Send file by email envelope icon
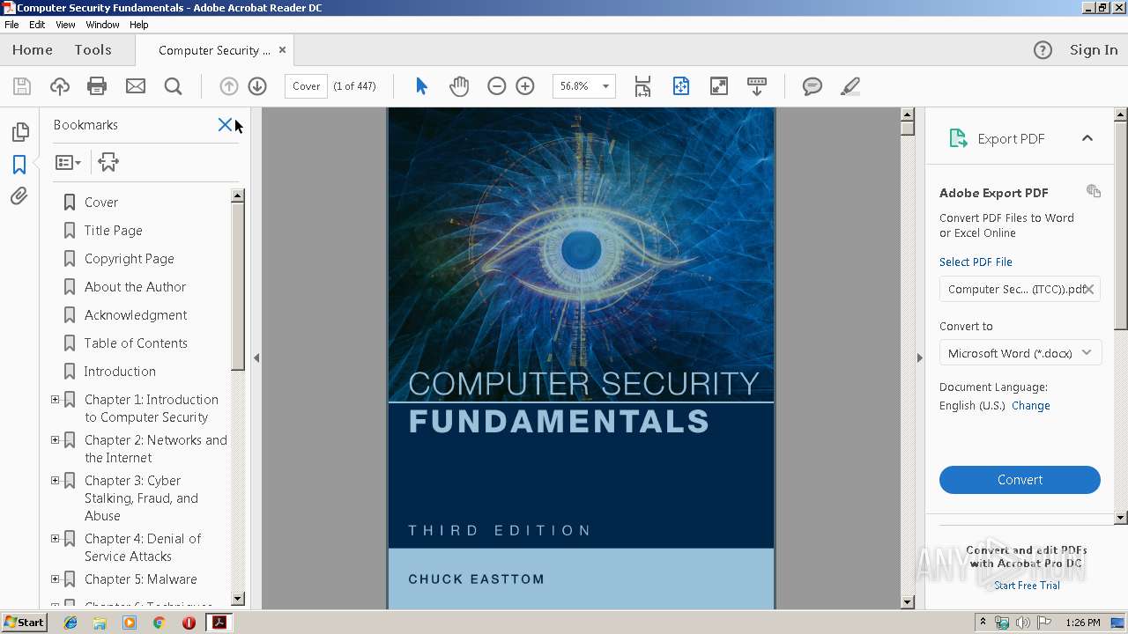This screenshot has width=1128, height=634. point(135,86)
